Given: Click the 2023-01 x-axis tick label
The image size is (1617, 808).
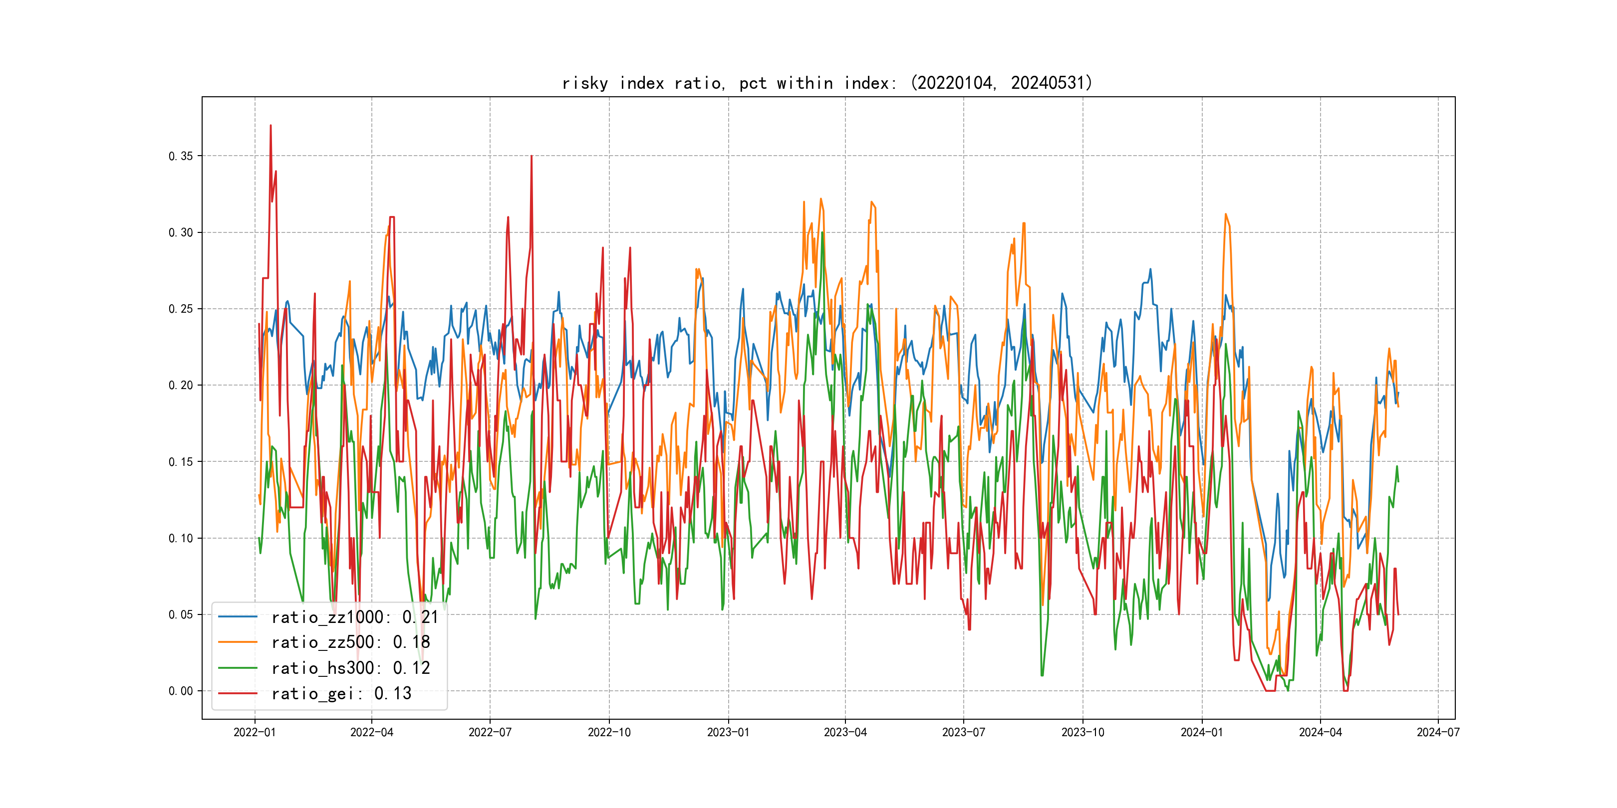Looking at the screenshot, I should click(728, 733).
